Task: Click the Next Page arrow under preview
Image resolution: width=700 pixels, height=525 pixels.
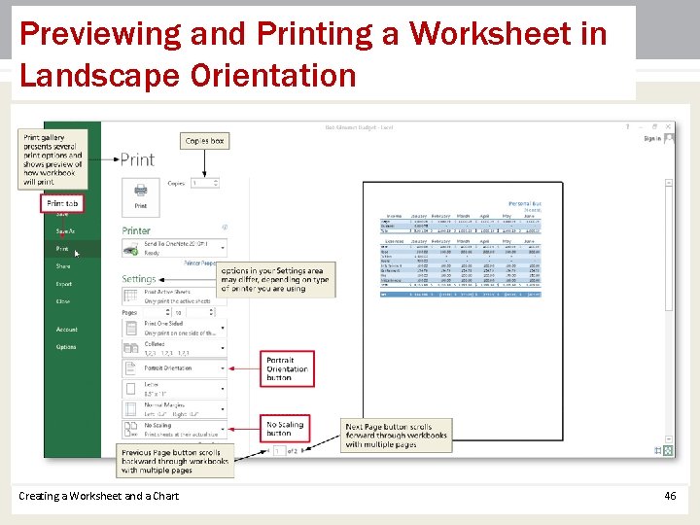Action: (303, 451)
